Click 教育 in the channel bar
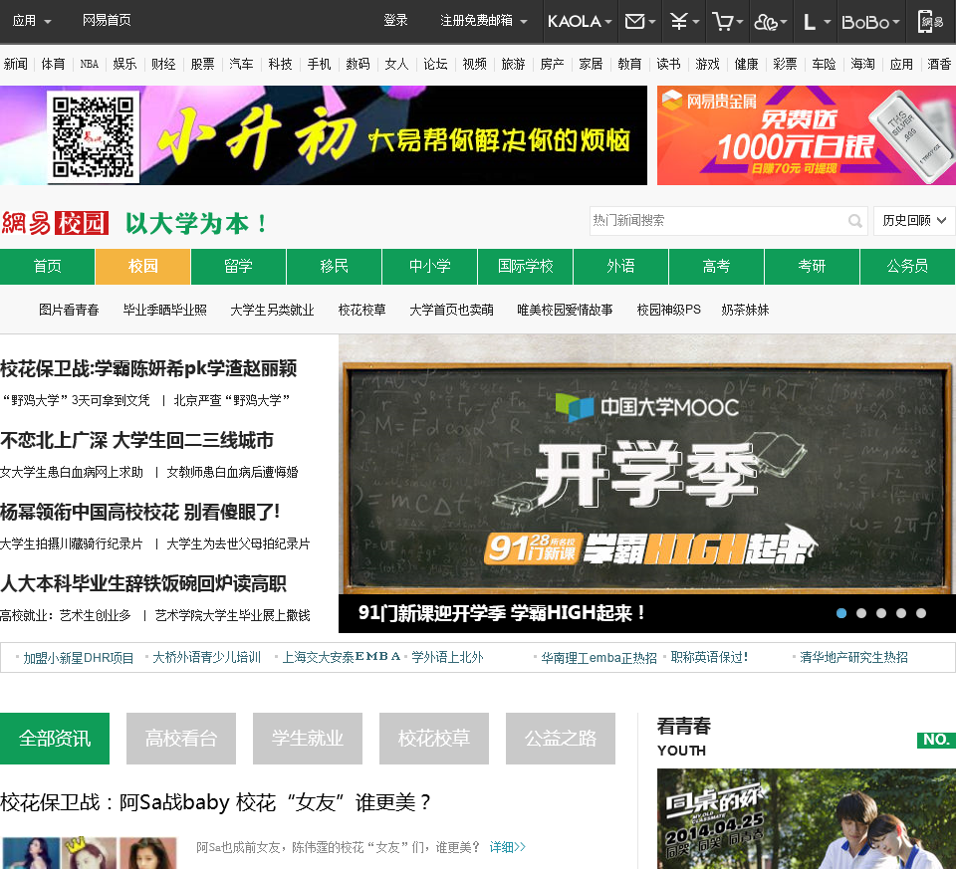 [x=629, y=64]
